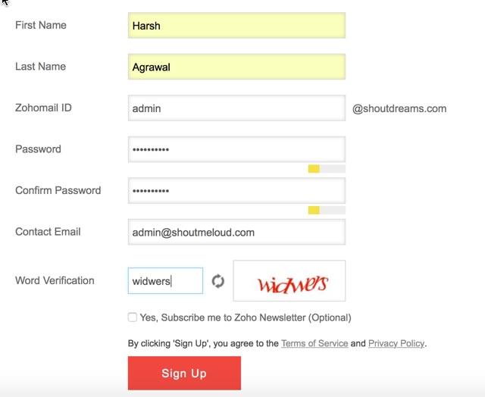Focus the Last Name field containing Agrawal

pyautogui.click(x=236, y=67)
